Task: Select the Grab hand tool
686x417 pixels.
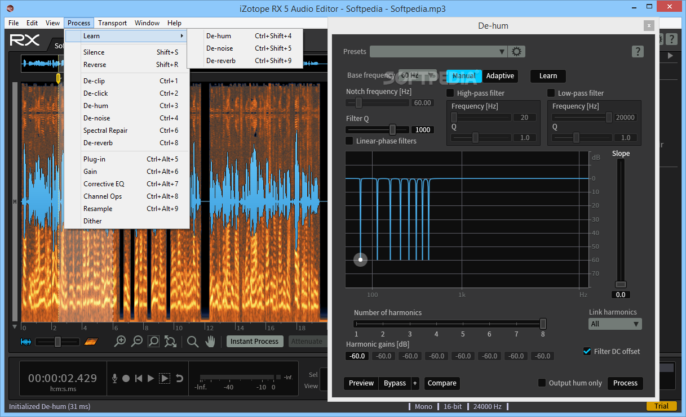Action: coord(210,341)
